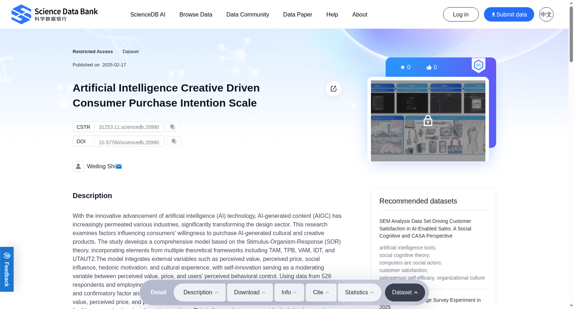Click the dataset preview thumbnail
574x309 pixels.
pos(428,121)
